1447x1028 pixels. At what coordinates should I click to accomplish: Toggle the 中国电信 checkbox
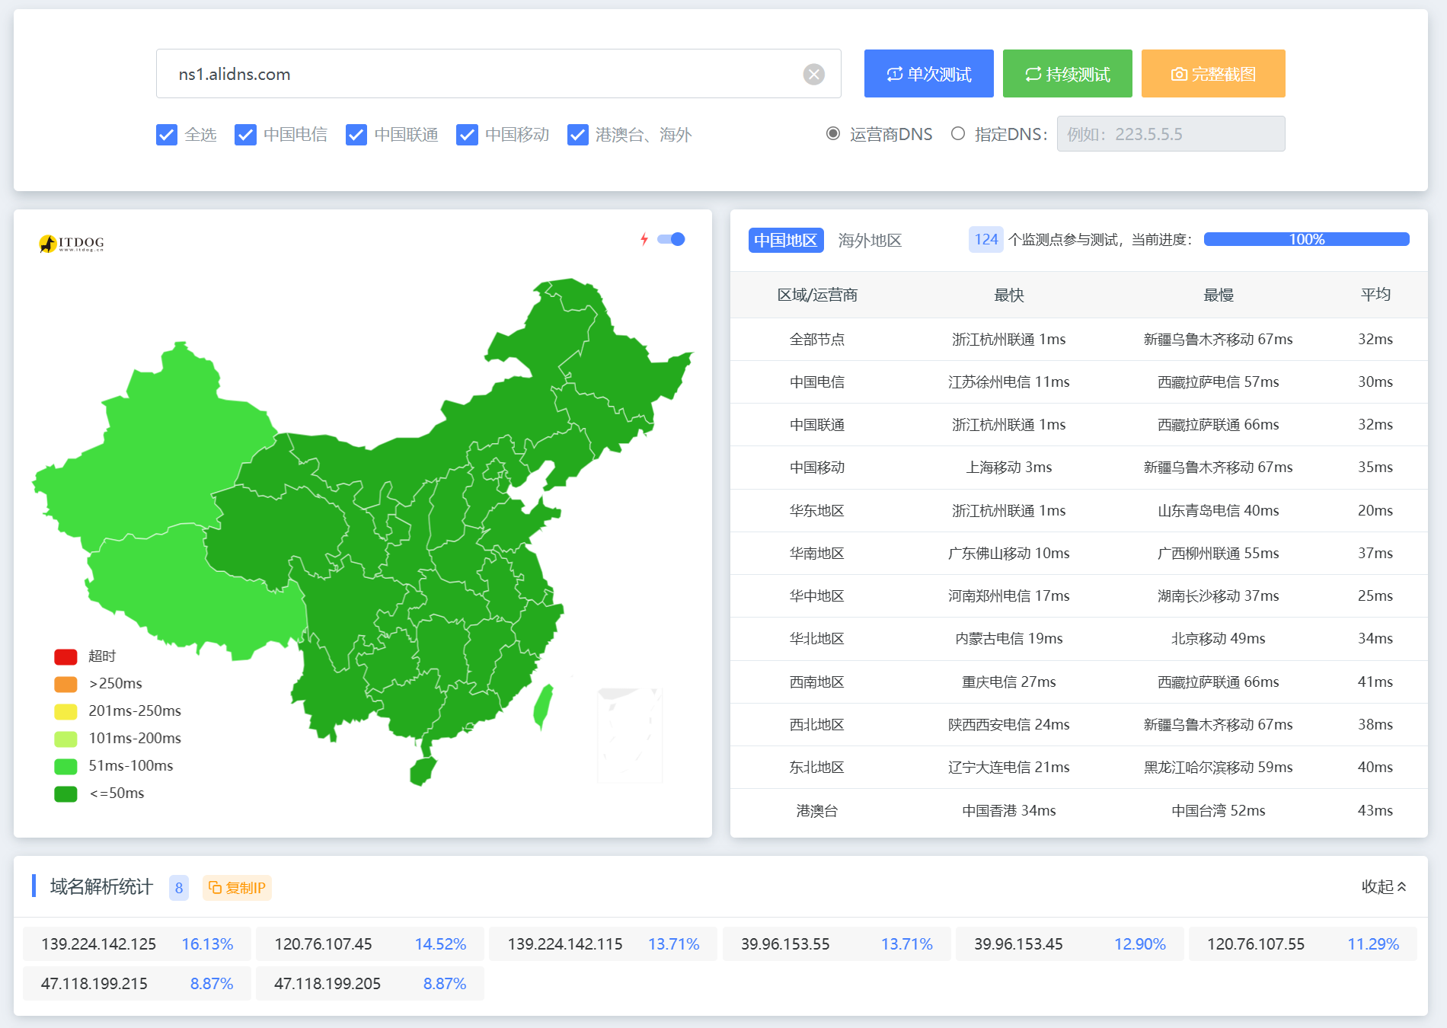245,135
